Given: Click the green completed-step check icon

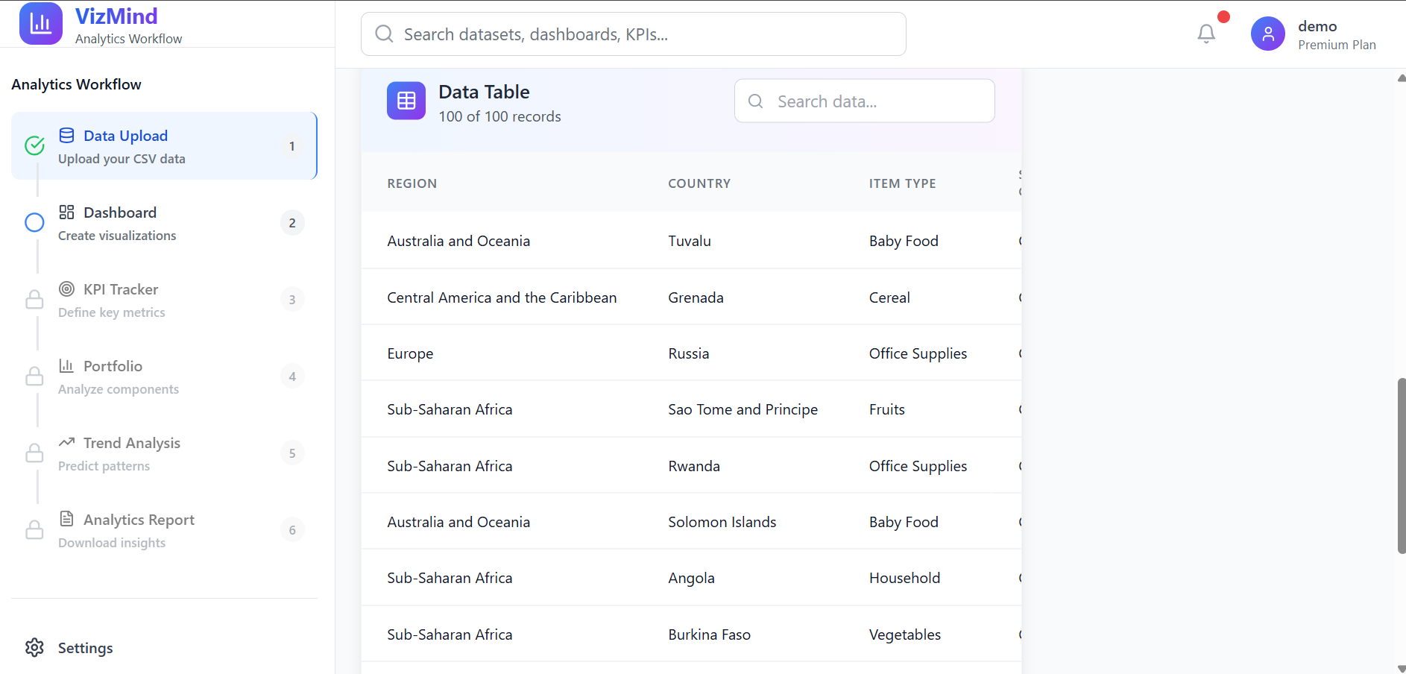Looking at the screenshot, I should pos(34,145).
